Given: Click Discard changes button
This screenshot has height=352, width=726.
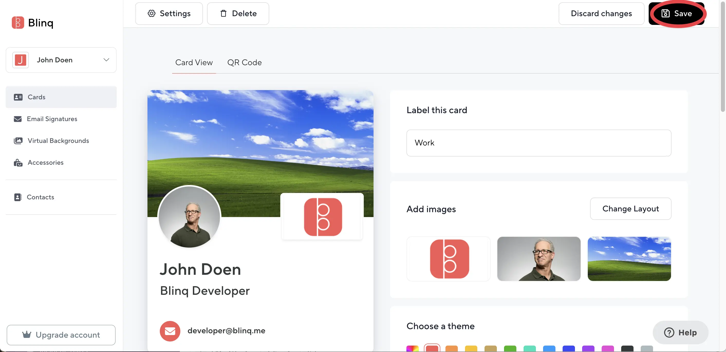Looking at the screenshot, I should click(601, 14).
